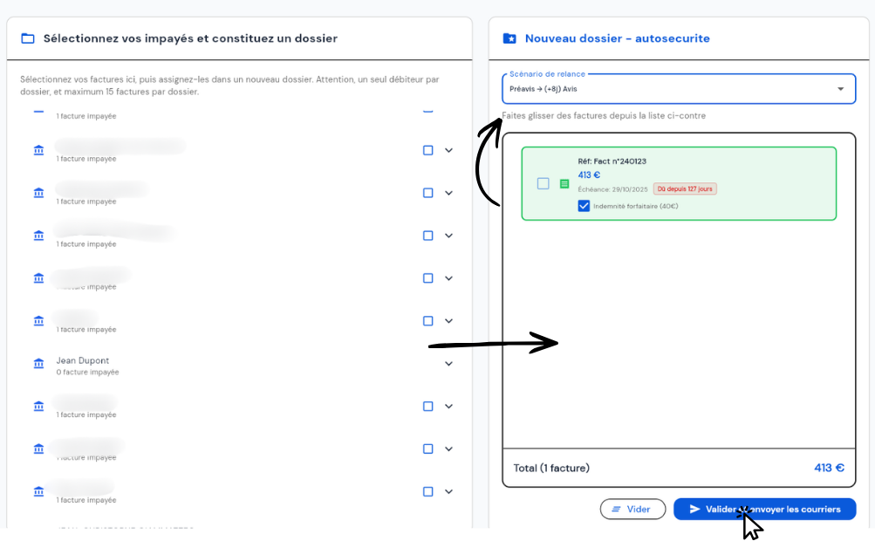The height and width of the screenshot is (541, 875).
Task: Click the "Dû depuis 127 jours" badge
Action: pyautogui.click(x=685, y=189)
